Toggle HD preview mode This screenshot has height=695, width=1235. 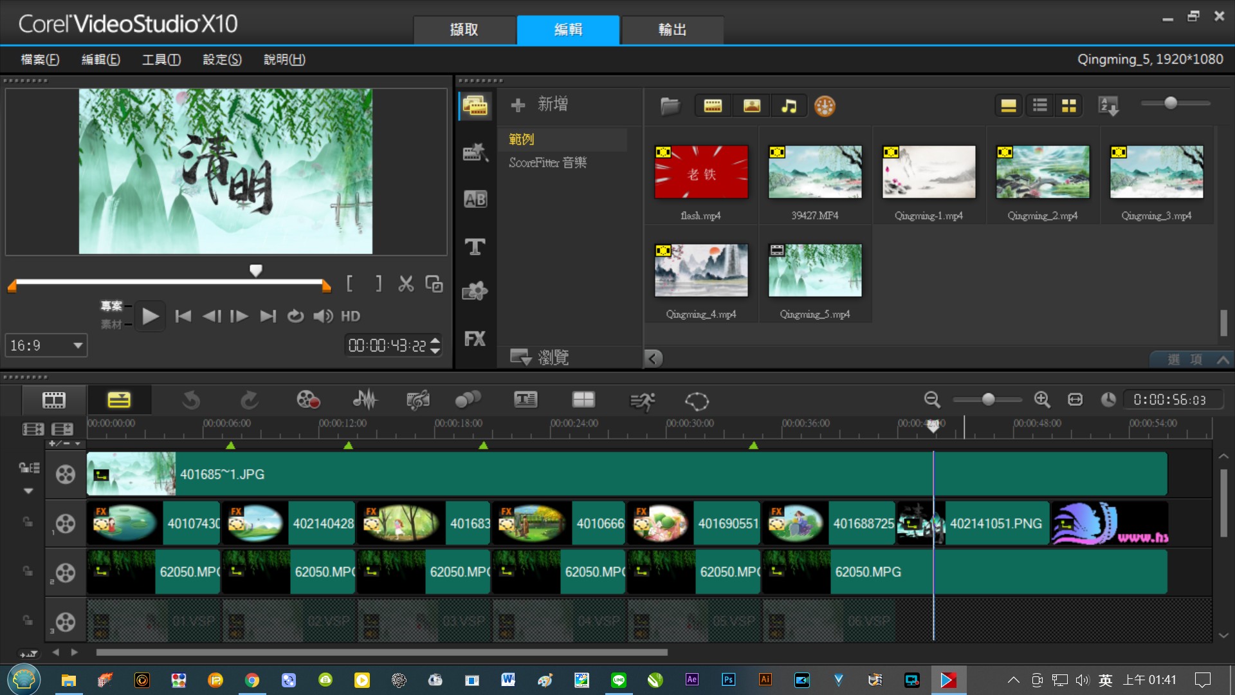click(351, 316)
